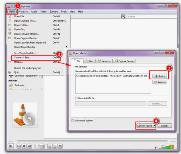Open the Convert / Save dropdown arrow
Image resolution: width=181 pixels, height=154 pixels.
pyautogui.click(x=154, y=126)
